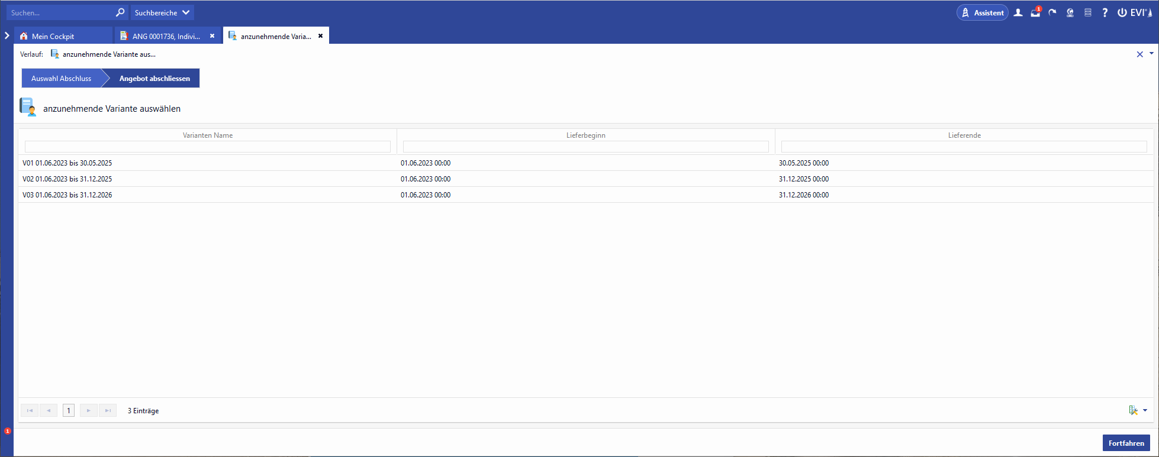Screen dimensions: 1159x457
Task: Select the Auswahl Abschluss wizard step
Action: point(62,78)
